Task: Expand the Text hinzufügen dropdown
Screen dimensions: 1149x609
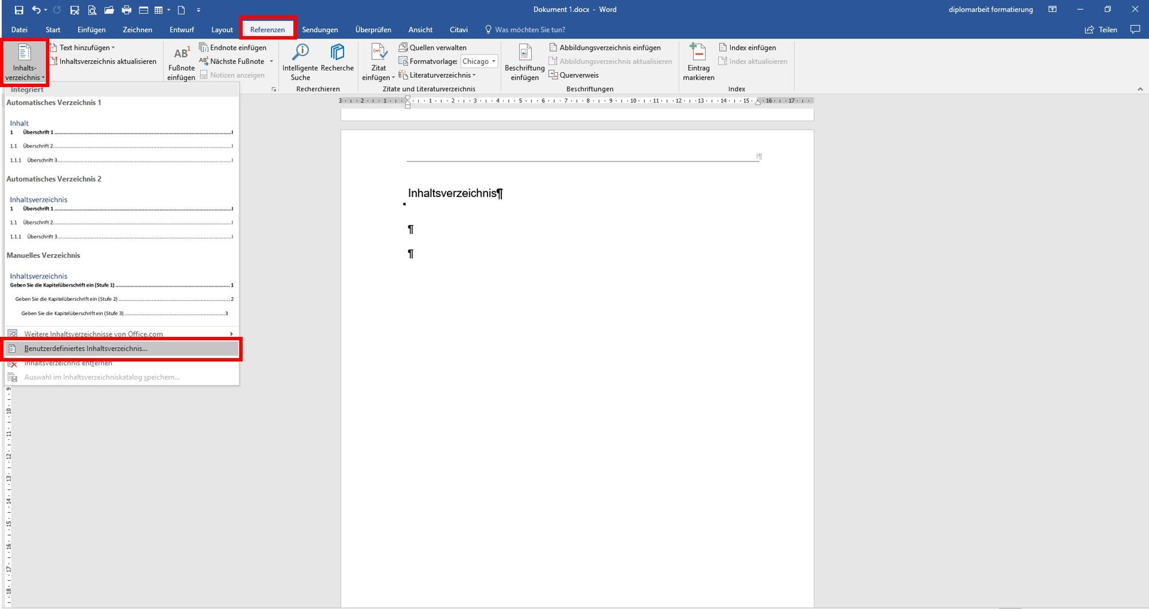Action: pos(83,48)
